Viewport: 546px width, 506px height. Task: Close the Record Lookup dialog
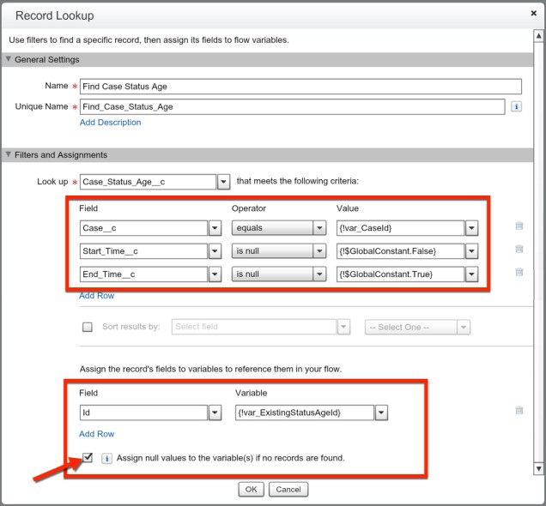[533, 13]
